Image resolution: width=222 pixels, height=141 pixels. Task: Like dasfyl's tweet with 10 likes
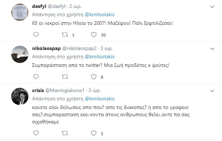(x=94, y=35)
